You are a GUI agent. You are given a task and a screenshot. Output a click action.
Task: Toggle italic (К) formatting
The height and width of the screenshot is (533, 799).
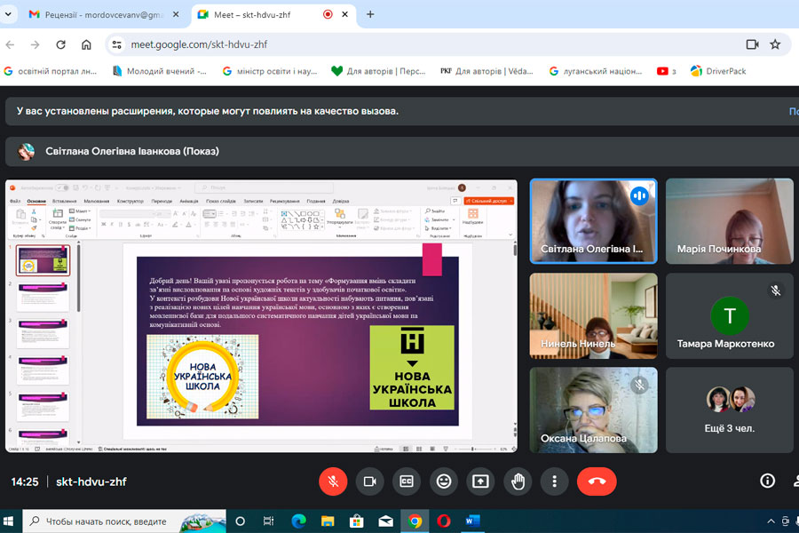[112, 225]
